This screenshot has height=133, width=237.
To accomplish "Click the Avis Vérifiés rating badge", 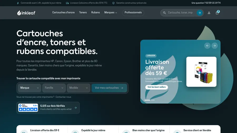I will point(28,108).
